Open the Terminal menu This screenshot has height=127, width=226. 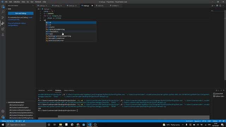(38, 2)
